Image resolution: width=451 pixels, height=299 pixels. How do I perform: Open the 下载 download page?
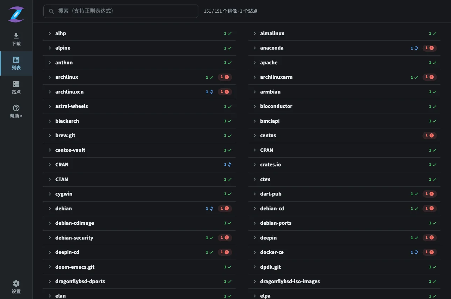click(16, 39)
